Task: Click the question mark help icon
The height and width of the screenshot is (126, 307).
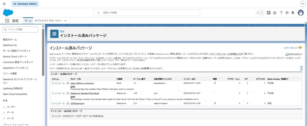Action: (x=281, y=13)
